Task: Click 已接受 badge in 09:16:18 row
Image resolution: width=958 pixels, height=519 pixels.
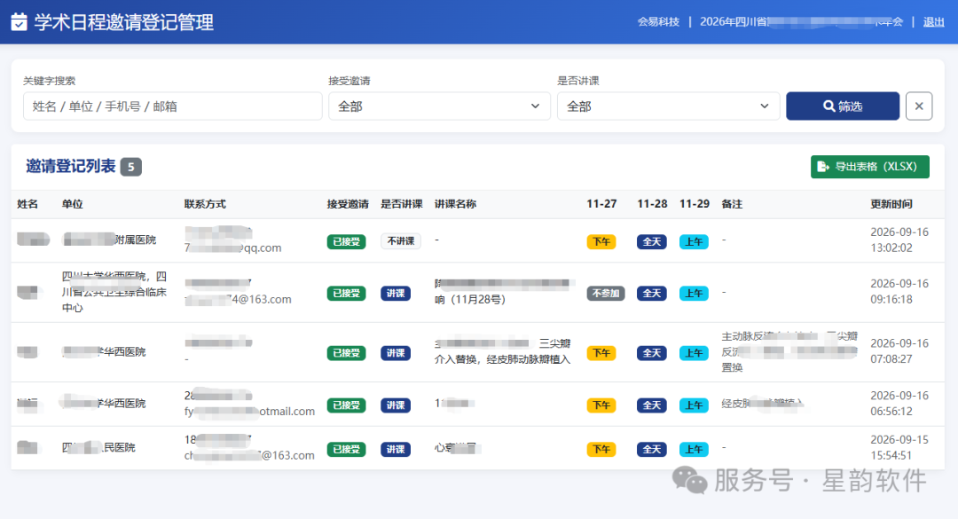Action: (x=347, y=294)
